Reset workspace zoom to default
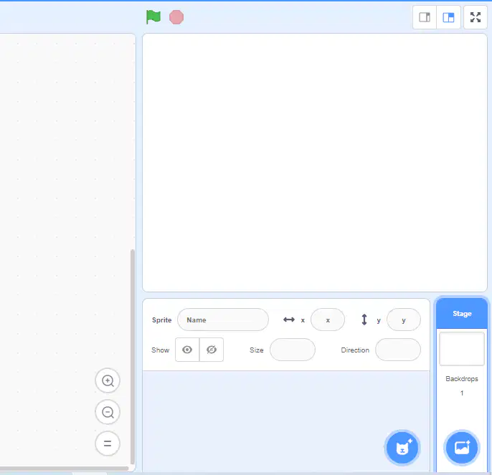Screen dimensions: 492x475 108,443
